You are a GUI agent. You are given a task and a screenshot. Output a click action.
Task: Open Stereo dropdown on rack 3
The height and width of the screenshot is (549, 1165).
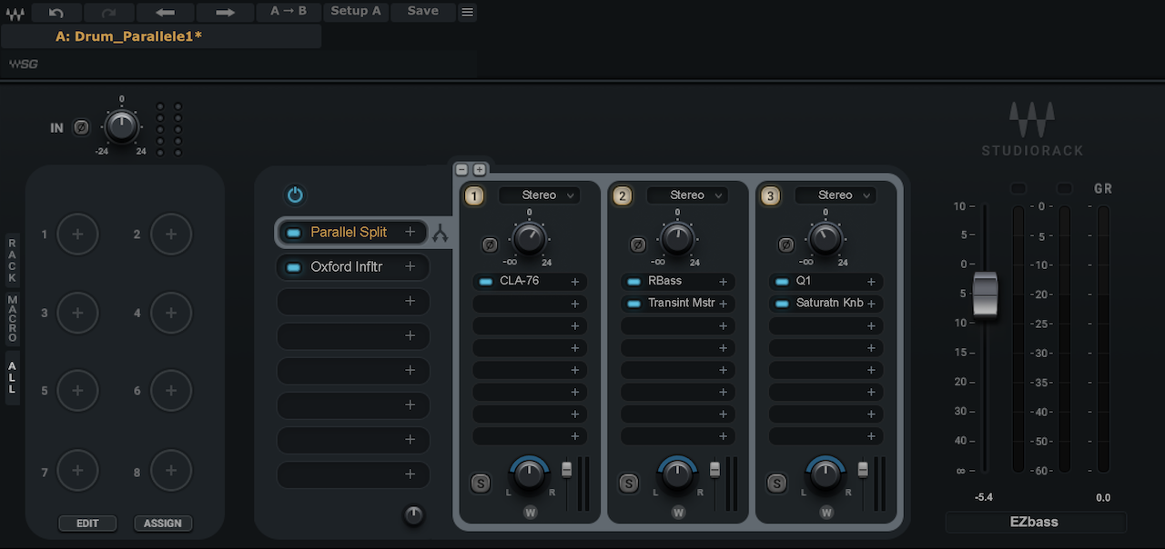coord(836,195)
